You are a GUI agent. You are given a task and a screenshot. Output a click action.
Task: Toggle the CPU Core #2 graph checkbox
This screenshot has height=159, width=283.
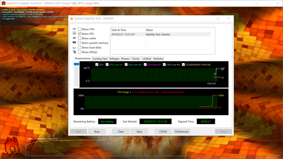pos(126,65)
